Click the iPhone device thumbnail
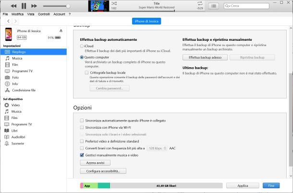 [x=9, y=34]
